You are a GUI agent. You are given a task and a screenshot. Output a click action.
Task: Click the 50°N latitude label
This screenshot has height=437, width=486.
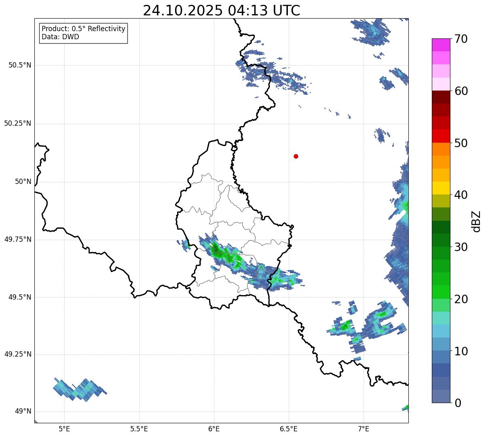point(23,182)
